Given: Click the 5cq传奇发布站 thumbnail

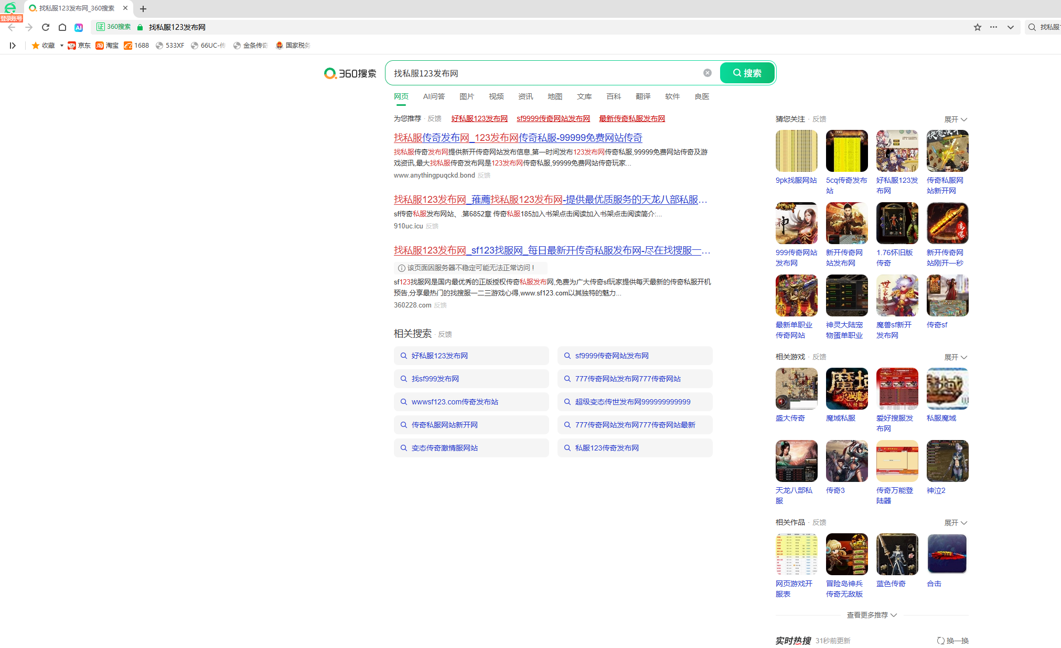Looking at the screenshot, I should pyautogui.click(x=847, y=151).
